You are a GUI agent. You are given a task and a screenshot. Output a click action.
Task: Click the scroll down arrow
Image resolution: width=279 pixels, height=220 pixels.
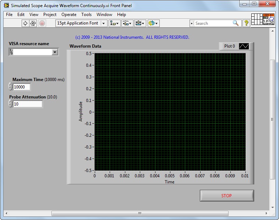click(272, 207)
